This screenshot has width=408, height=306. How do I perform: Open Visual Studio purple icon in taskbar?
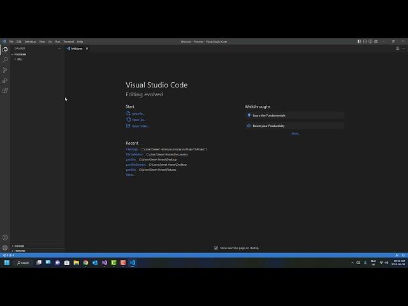click(105, 263)
